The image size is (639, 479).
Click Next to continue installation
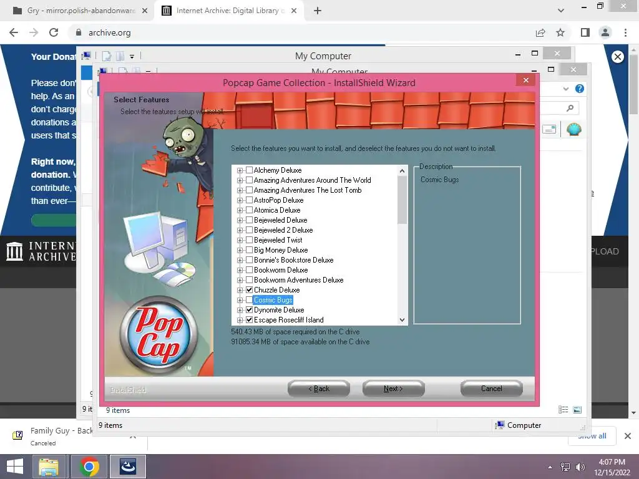pos(393,389)
